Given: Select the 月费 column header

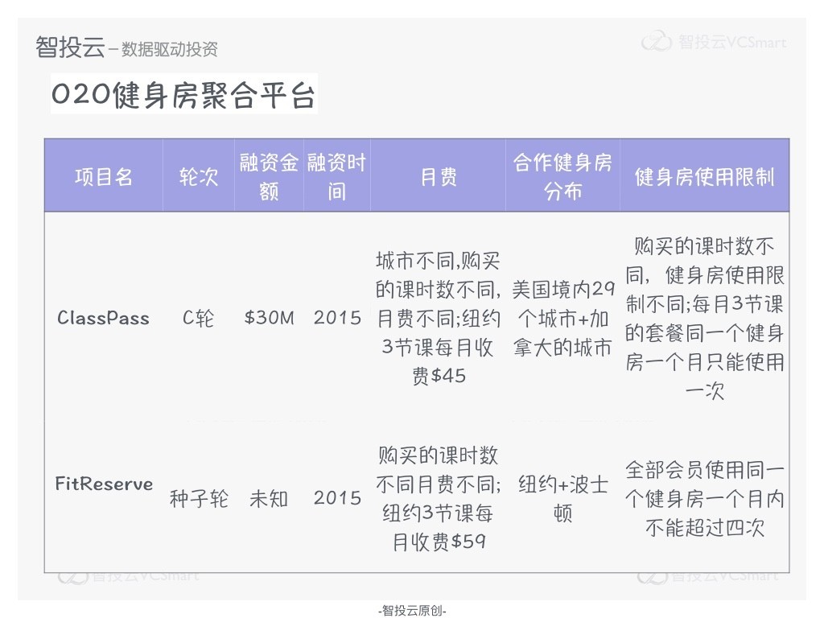Looking at the screenshot, I should 439,176.
